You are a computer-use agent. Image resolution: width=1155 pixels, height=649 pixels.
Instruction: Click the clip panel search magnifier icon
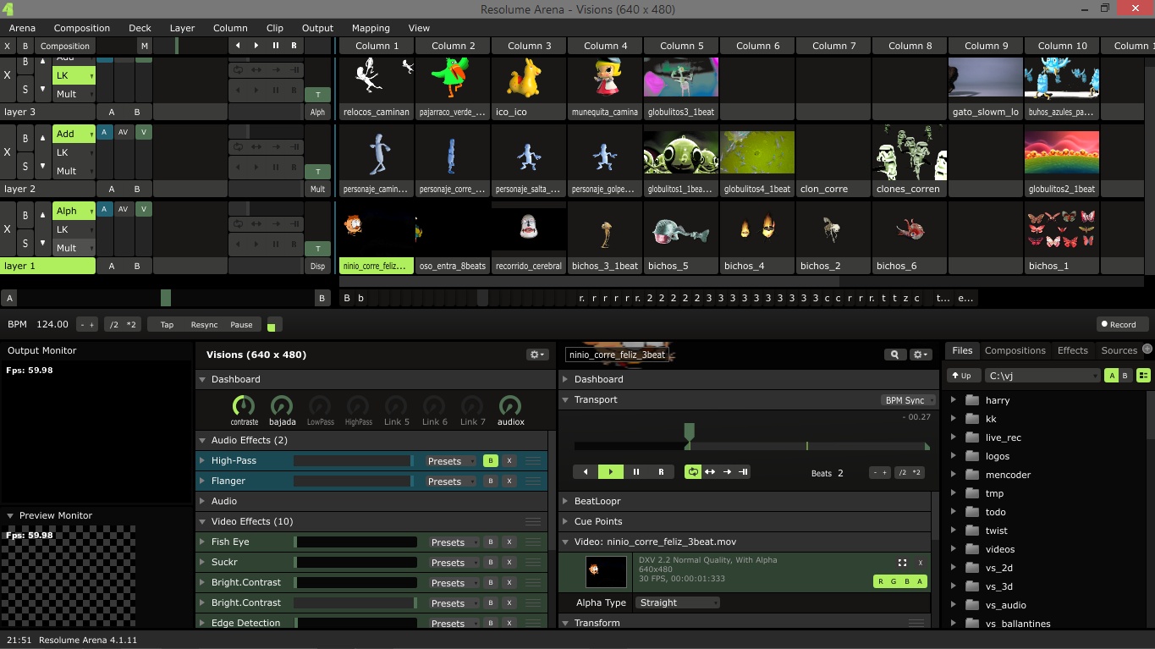894,355
